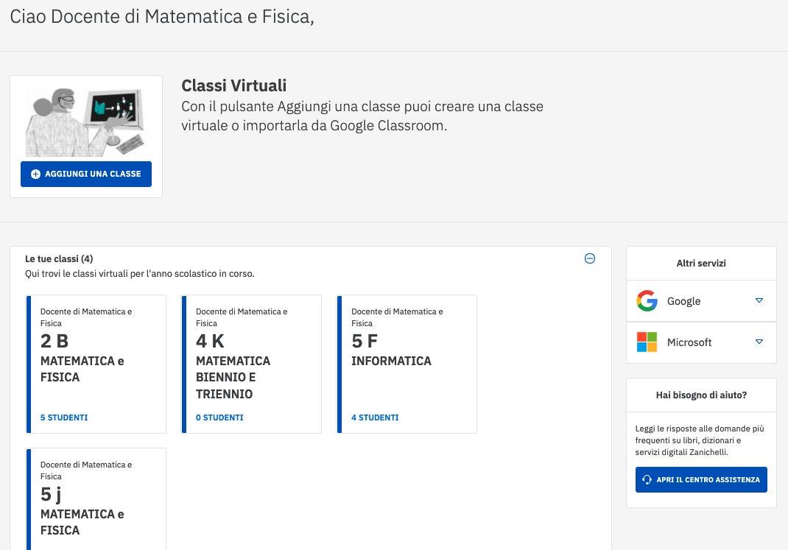Screen dimensions: 788x550
Task: Open the 0 Studenti link in 4 K
Action: [x=219, y=417]
